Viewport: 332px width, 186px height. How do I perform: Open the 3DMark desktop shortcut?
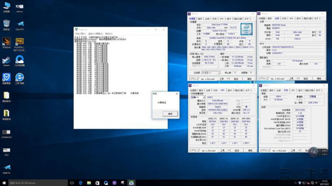[6, 43]
